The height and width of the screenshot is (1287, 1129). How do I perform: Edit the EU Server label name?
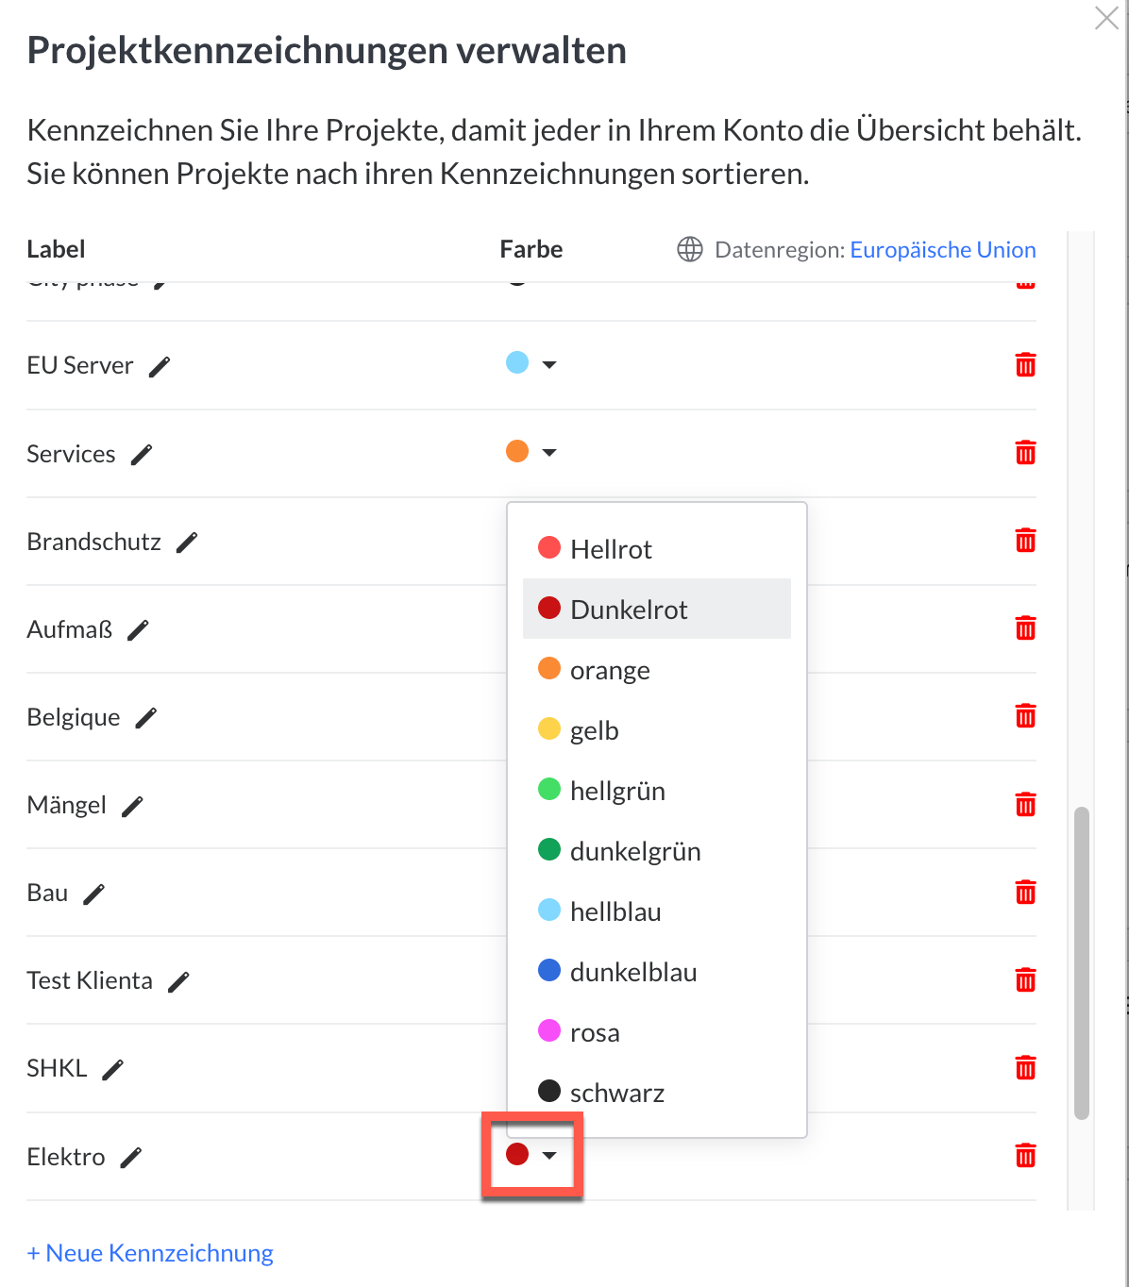pyautogui.click(x=160, y=366)
